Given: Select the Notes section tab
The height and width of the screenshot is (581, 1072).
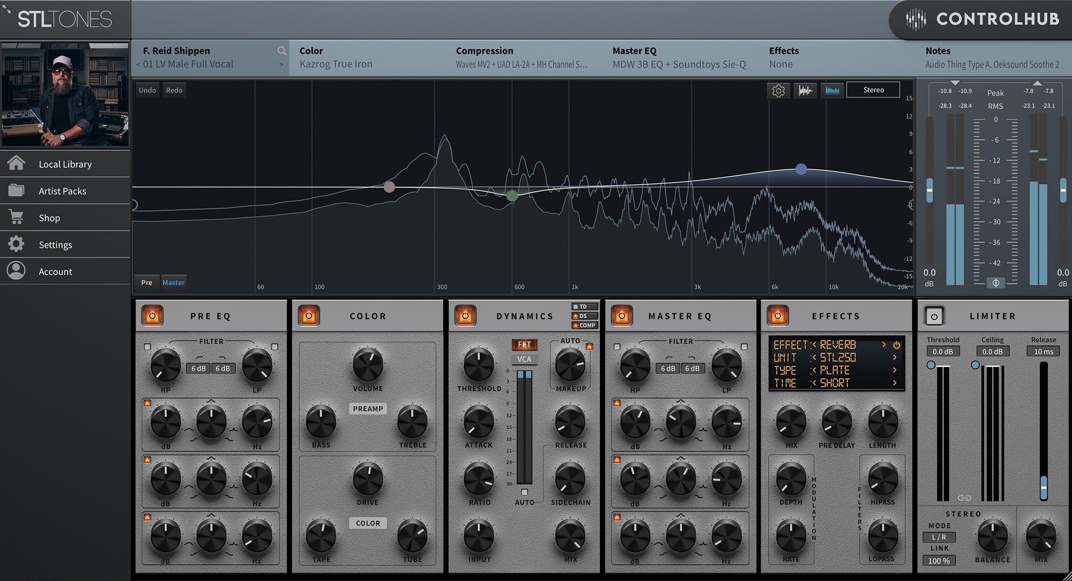Looking at the screenshot, I should point(994,57).
